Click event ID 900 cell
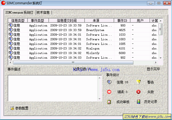 123,25
